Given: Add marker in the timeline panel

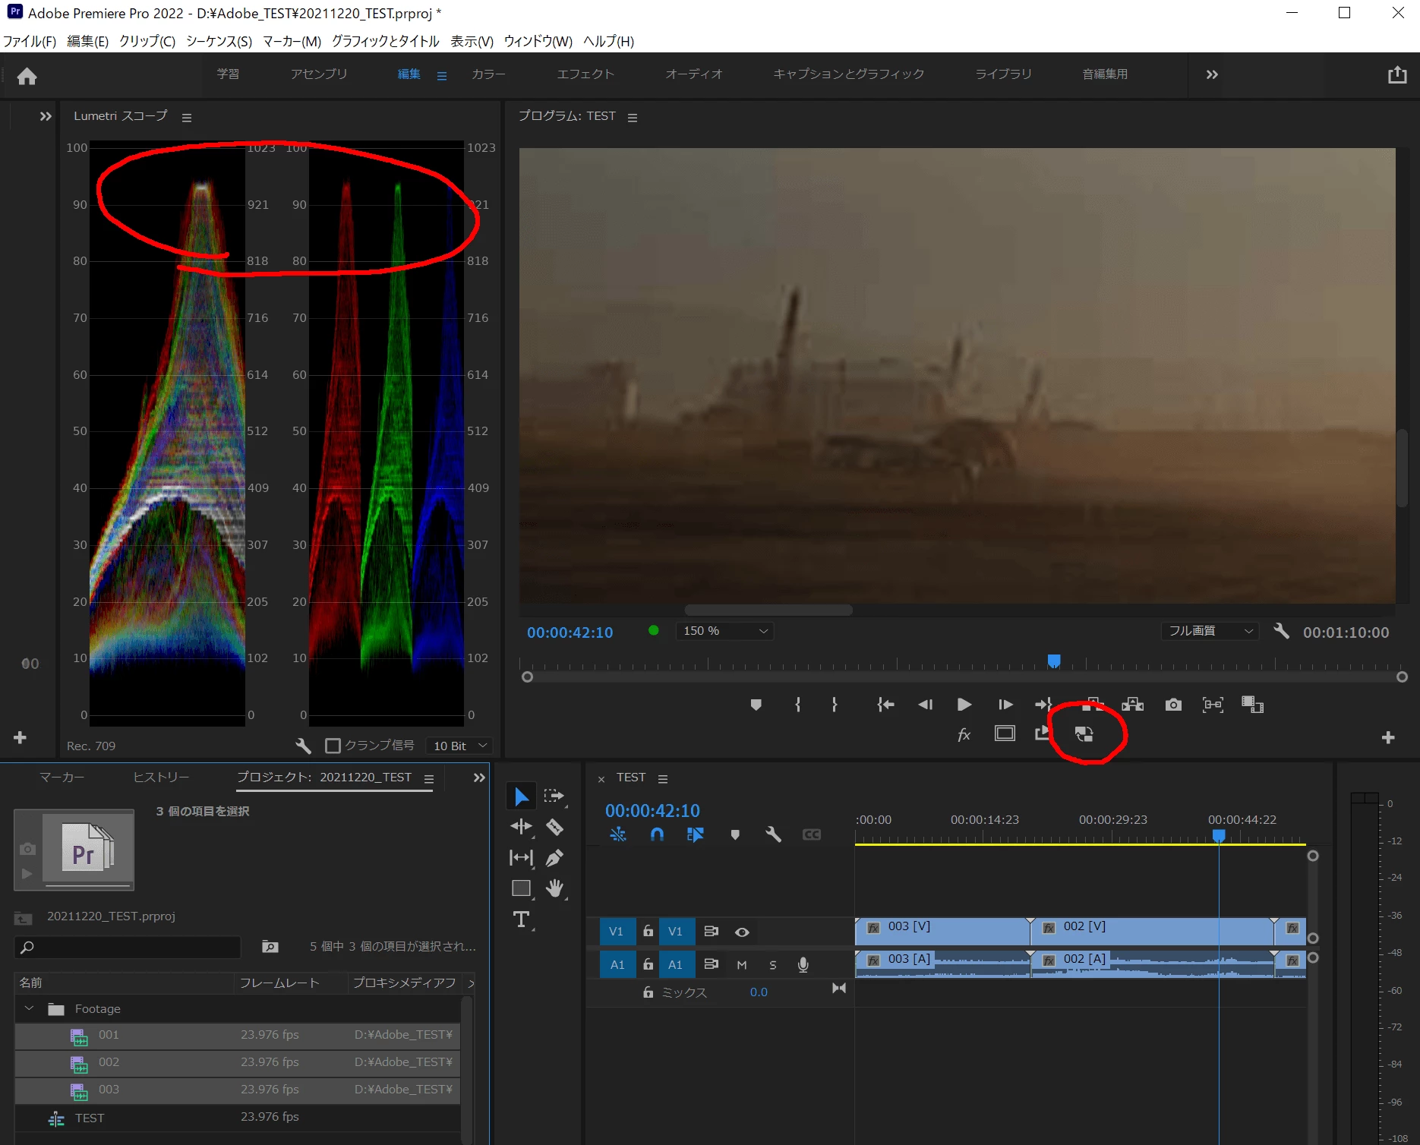Looking at the screenshot, I should [x=734, y=834].
